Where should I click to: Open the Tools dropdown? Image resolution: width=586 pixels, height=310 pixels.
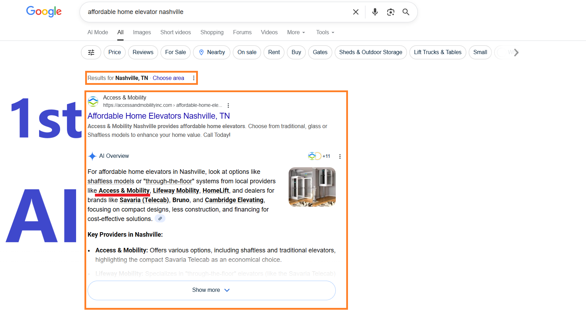(x=325, y=32)
